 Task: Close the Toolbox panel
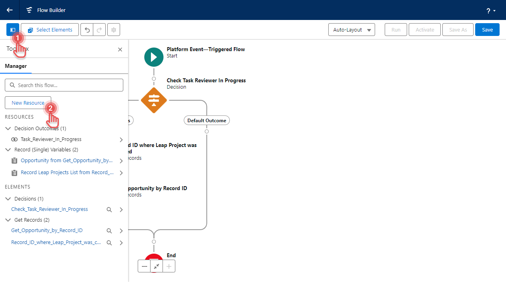pyautogui.click(x=120, y=50)
